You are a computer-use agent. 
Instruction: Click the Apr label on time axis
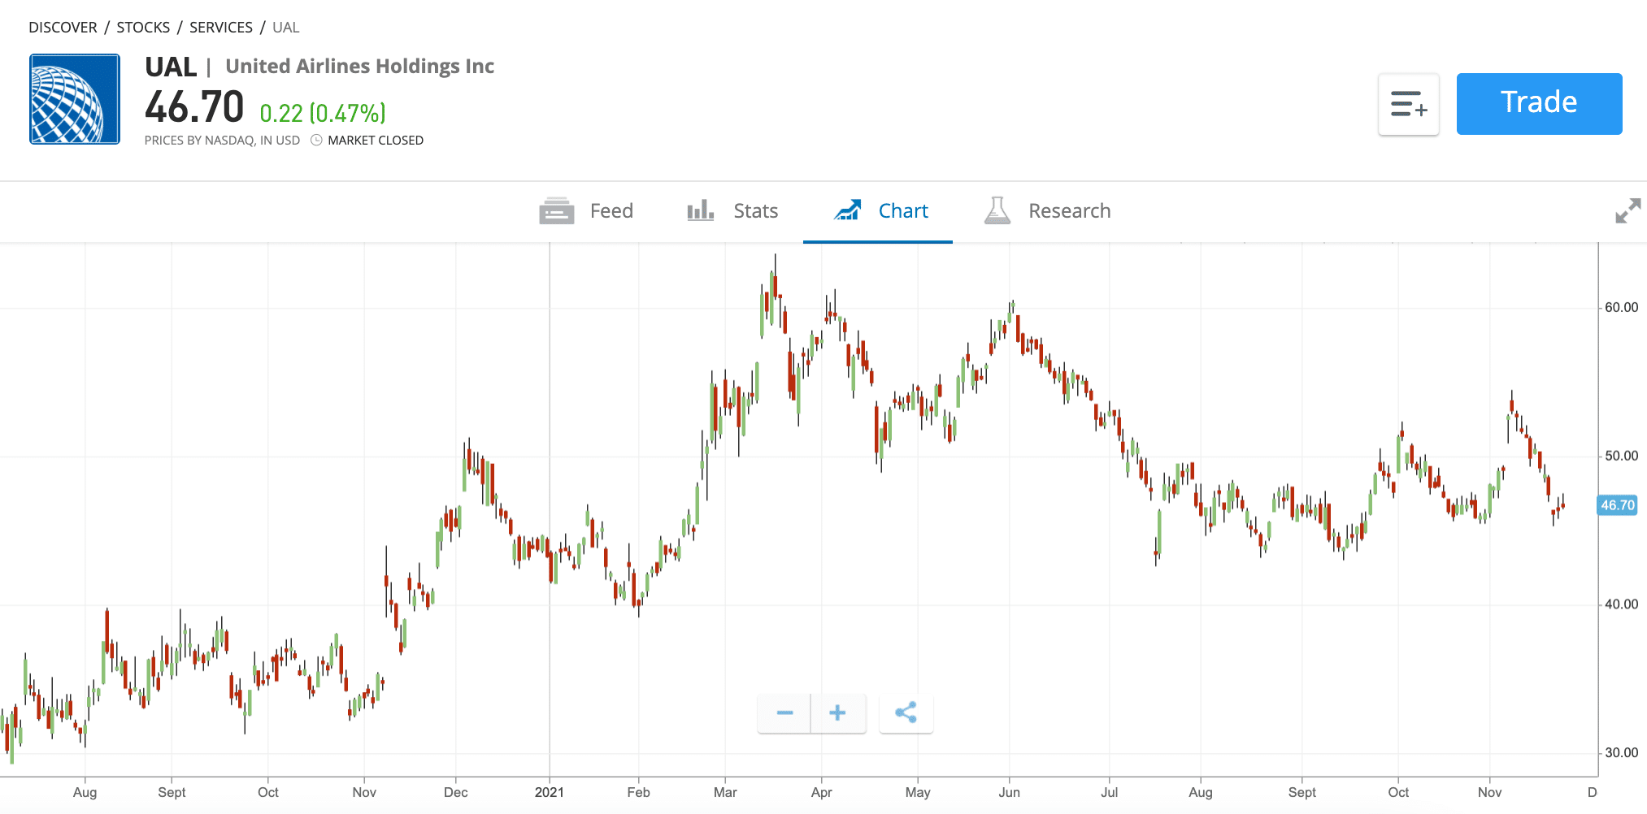pyautogui.click(x=822, y=792)
